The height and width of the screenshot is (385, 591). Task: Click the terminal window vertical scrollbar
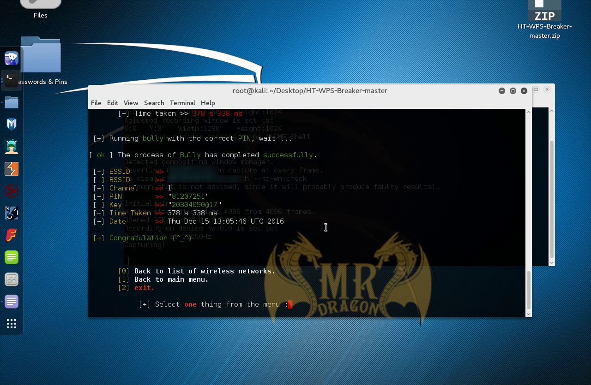529,290
